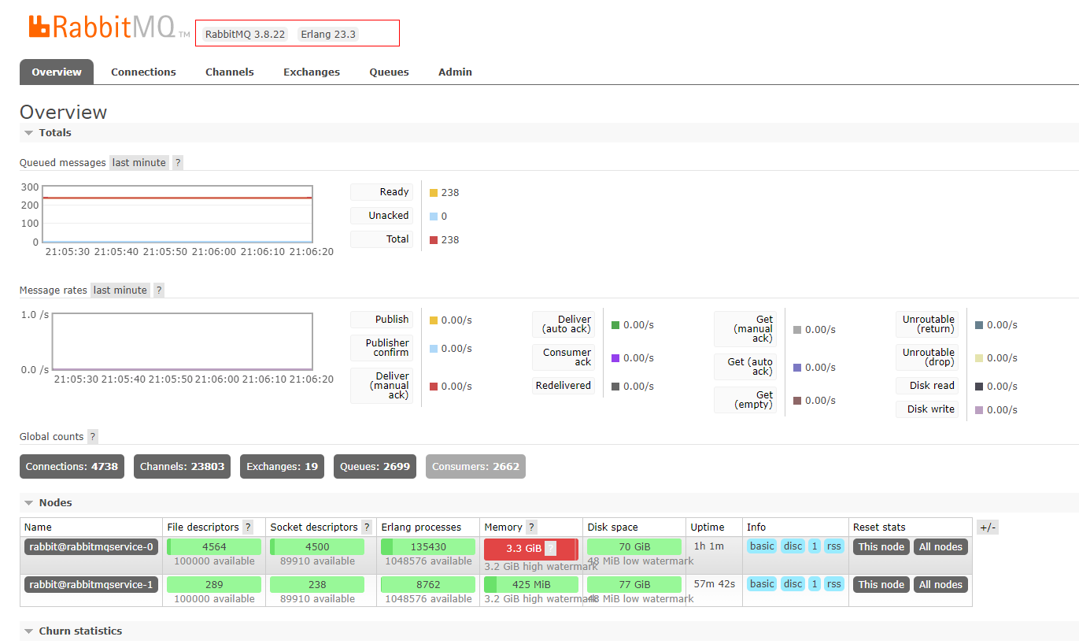This screenshot has height=644, width=1079.
Task: Click the Queued messages chart
Action: click(x=178, y=214)
